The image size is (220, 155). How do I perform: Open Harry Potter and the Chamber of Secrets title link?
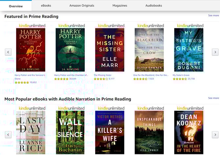pos(71,75)
